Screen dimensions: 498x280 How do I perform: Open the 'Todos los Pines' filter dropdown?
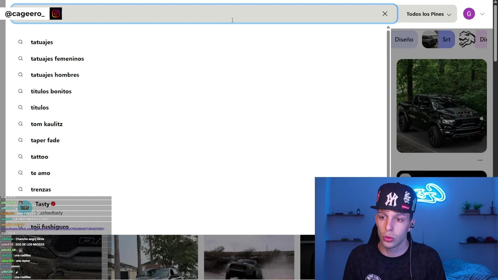pyautogui.click(x=429, y=14)
